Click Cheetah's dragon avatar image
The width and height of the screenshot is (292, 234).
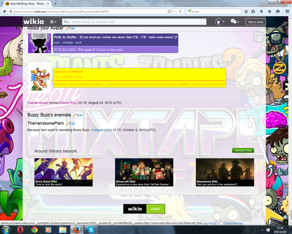pyautogui.click(x=40, y=78)
